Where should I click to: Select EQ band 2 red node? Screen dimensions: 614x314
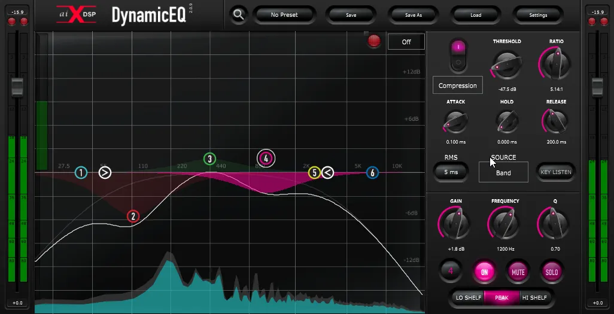click(x=133, y=216)
